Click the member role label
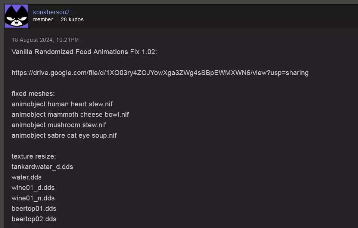Viewport: 358px width, 228px height. coord(43,20)
